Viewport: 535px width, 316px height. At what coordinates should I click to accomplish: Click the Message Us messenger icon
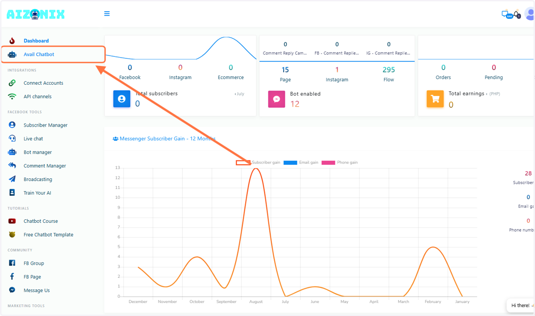[12, 290]
